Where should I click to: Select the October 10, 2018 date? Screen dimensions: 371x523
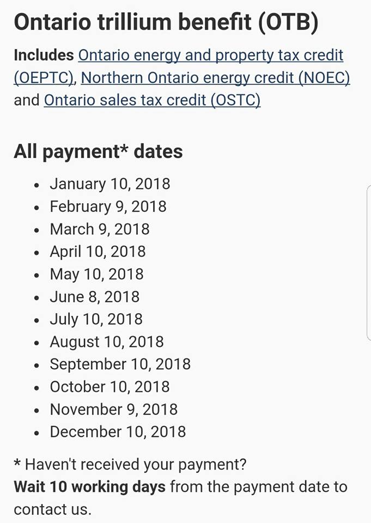click(110, 387)
